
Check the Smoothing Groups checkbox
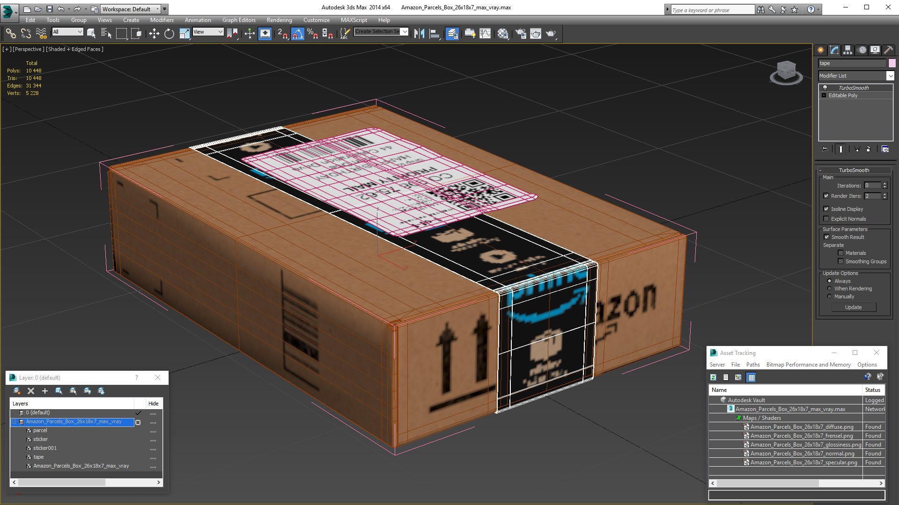tap(840, 261)
